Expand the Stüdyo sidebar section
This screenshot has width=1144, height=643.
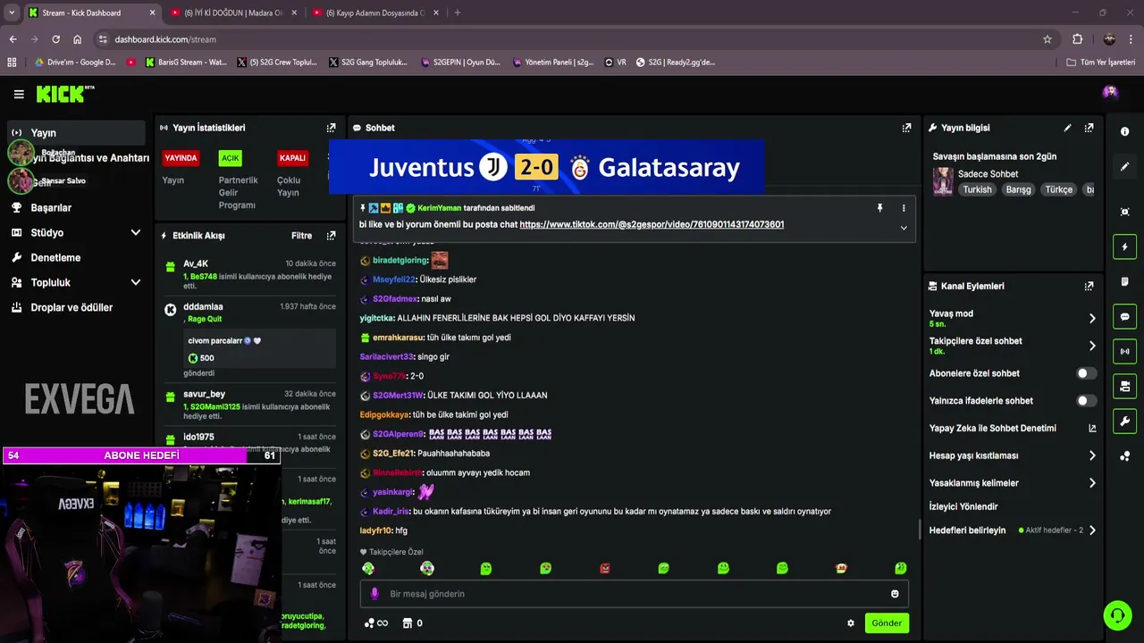[136, 232]
